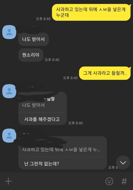Select the yellow bubble starting 사과하고 있는데
The image size is (133, 190).
click(91, 12)
